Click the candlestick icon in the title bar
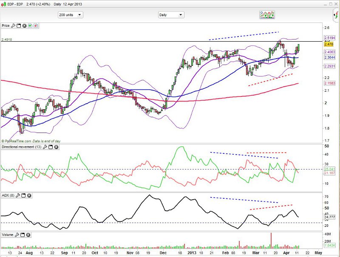This screenshot has width=340, height=257. click(x=4, y=4)
